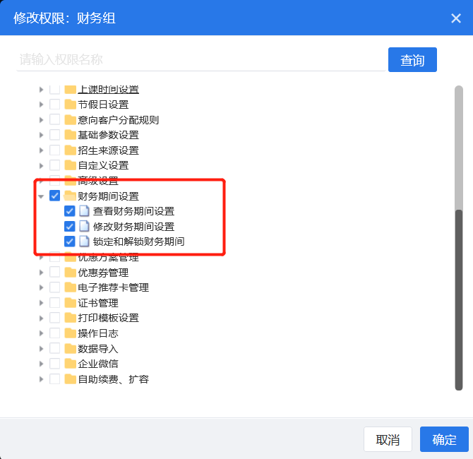The width and height of the screenshot is (473, 459).
Task: Check the 打印模板设置 checkbox
Action: coord(54,318)
